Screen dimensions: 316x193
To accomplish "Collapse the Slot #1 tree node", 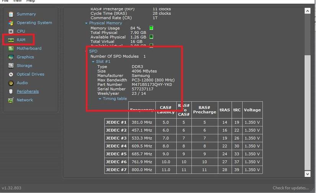I will 93,62.
